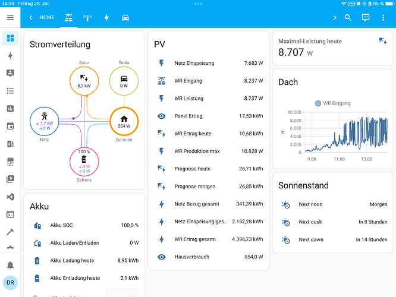Click the left chevron beside HOME

click(31, 17)
